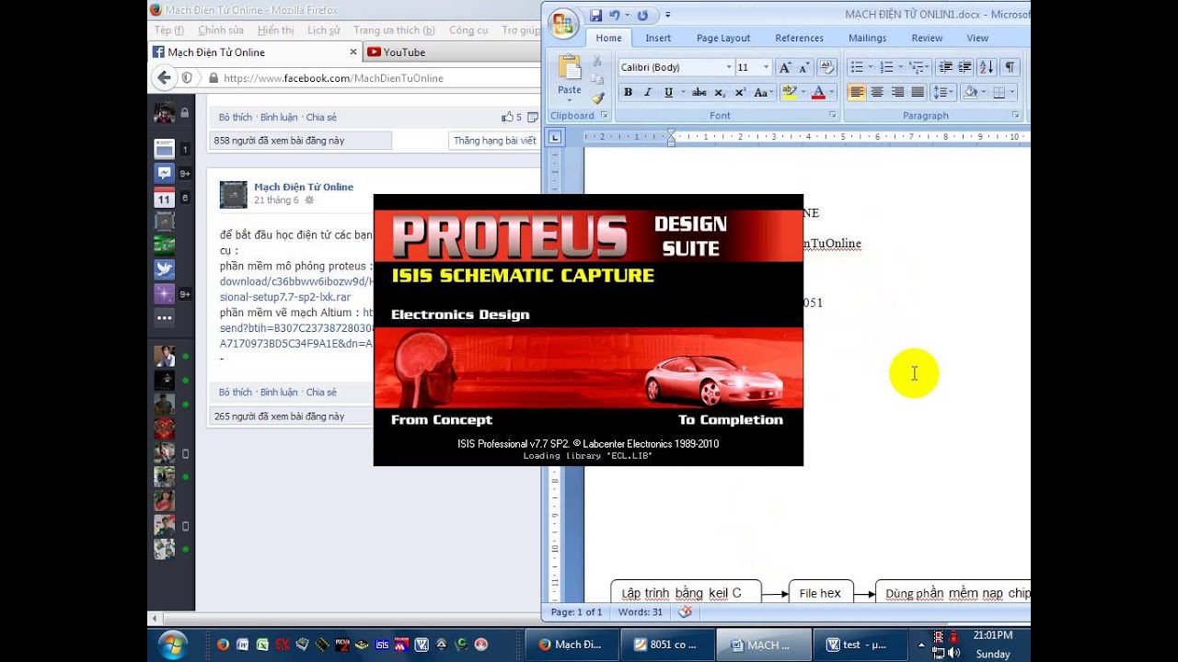This screenshot has height=662, width=1178.
Task: Click Chia sẻ under the 265-view post
Action: coord(321,393)
